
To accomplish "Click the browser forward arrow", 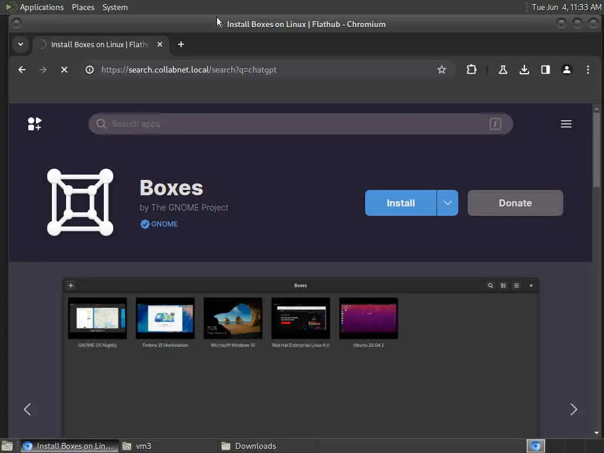I will (43, 70).
